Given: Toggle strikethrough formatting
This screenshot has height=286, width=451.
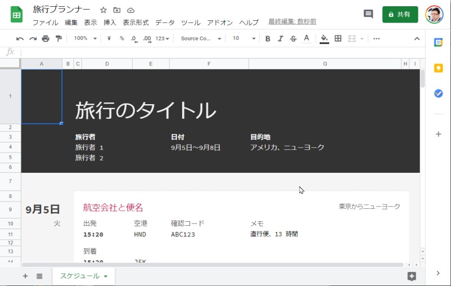Looking at the screenshot, I should tap(293, 38).
